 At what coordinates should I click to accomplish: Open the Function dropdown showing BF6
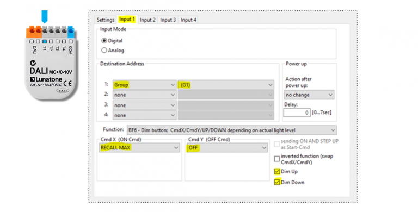(232, 130)
